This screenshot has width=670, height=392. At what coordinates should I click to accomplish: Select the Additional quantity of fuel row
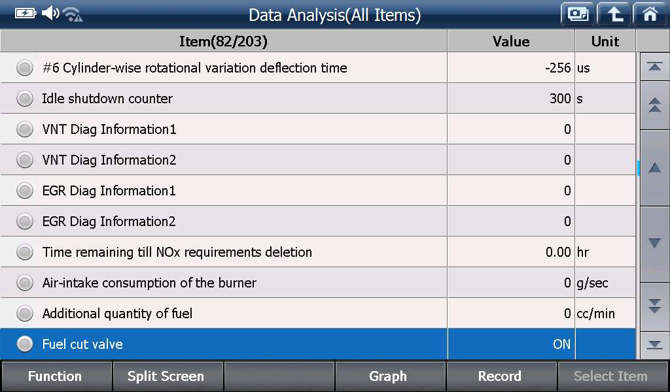coord(317,314)
